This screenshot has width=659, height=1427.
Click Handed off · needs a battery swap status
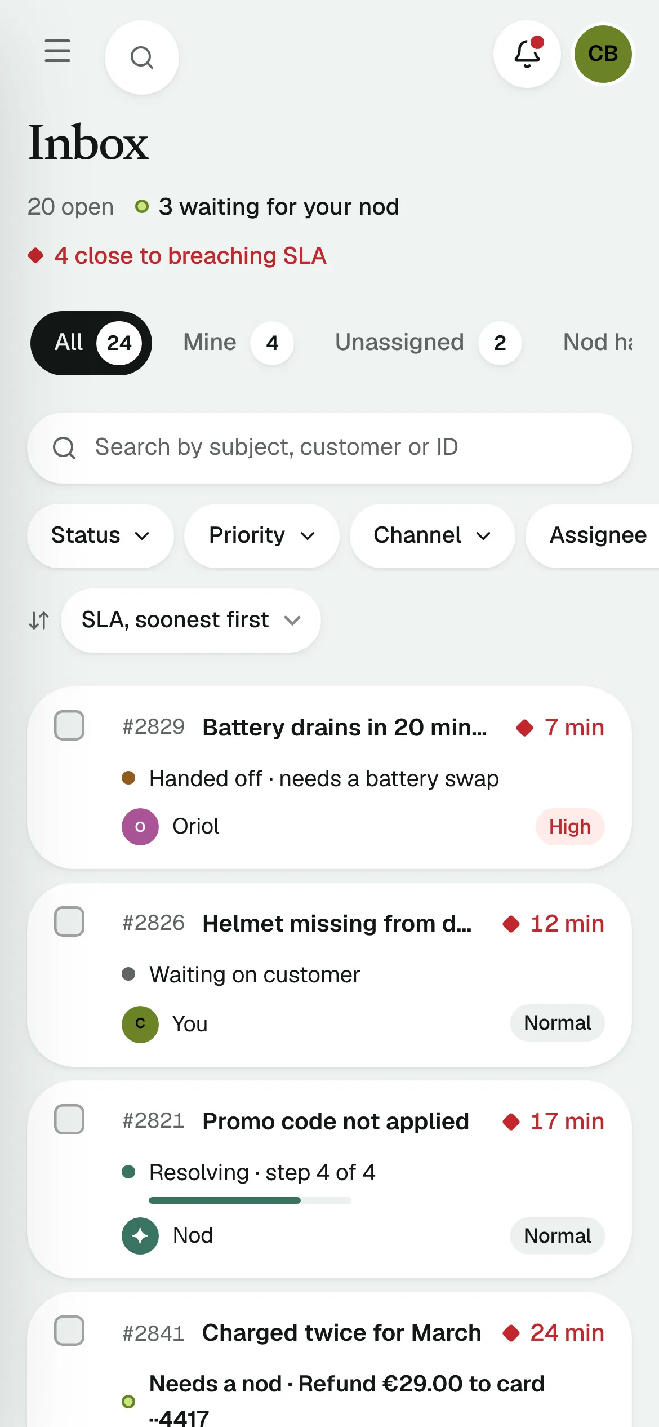click(324, 779)
